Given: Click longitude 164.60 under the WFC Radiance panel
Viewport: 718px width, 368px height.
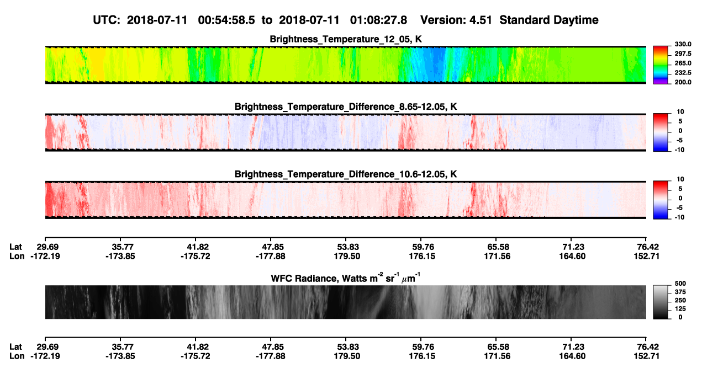Looking at the screenshot, I should (573, 356).
